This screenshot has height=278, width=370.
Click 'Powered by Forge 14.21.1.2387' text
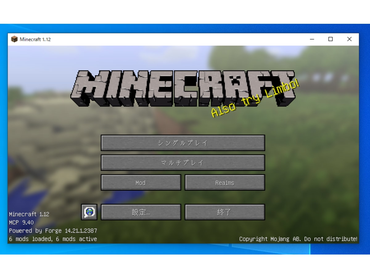tap(53, 231)
